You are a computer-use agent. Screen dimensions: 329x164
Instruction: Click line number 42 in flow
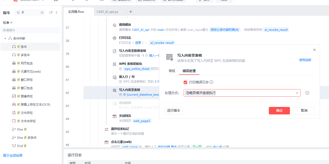(x=67, y=93)
